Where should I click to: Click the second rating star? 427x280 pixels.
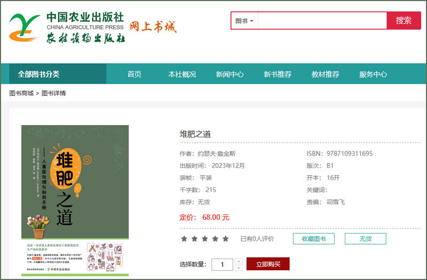click(x=194, y=239)
